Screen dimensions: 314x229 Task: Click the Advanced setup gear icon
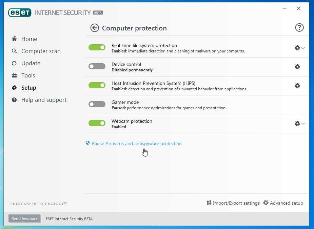[266, 203]
